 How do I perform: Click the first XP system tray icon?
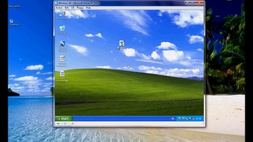coord(180,119)
